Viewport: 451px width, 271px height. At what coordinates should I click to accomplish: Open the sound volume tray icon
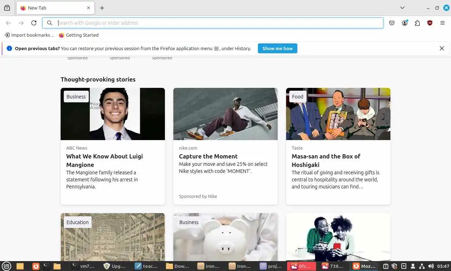[x=431, y=266]
